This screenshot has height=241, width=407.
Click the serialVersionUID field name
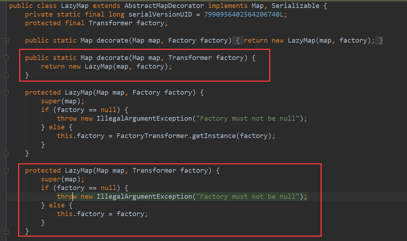point(160,14)
